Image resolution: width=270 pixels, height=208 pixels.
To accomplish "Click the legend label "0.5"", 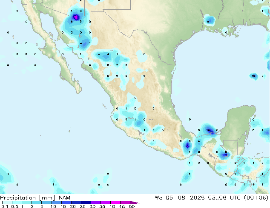I will 15,206.
